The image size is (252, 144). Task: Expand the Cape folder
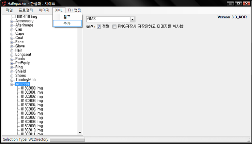click(12, 34)
